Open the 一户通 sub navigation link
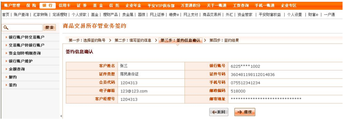344x137 pixels. point(329,15)
